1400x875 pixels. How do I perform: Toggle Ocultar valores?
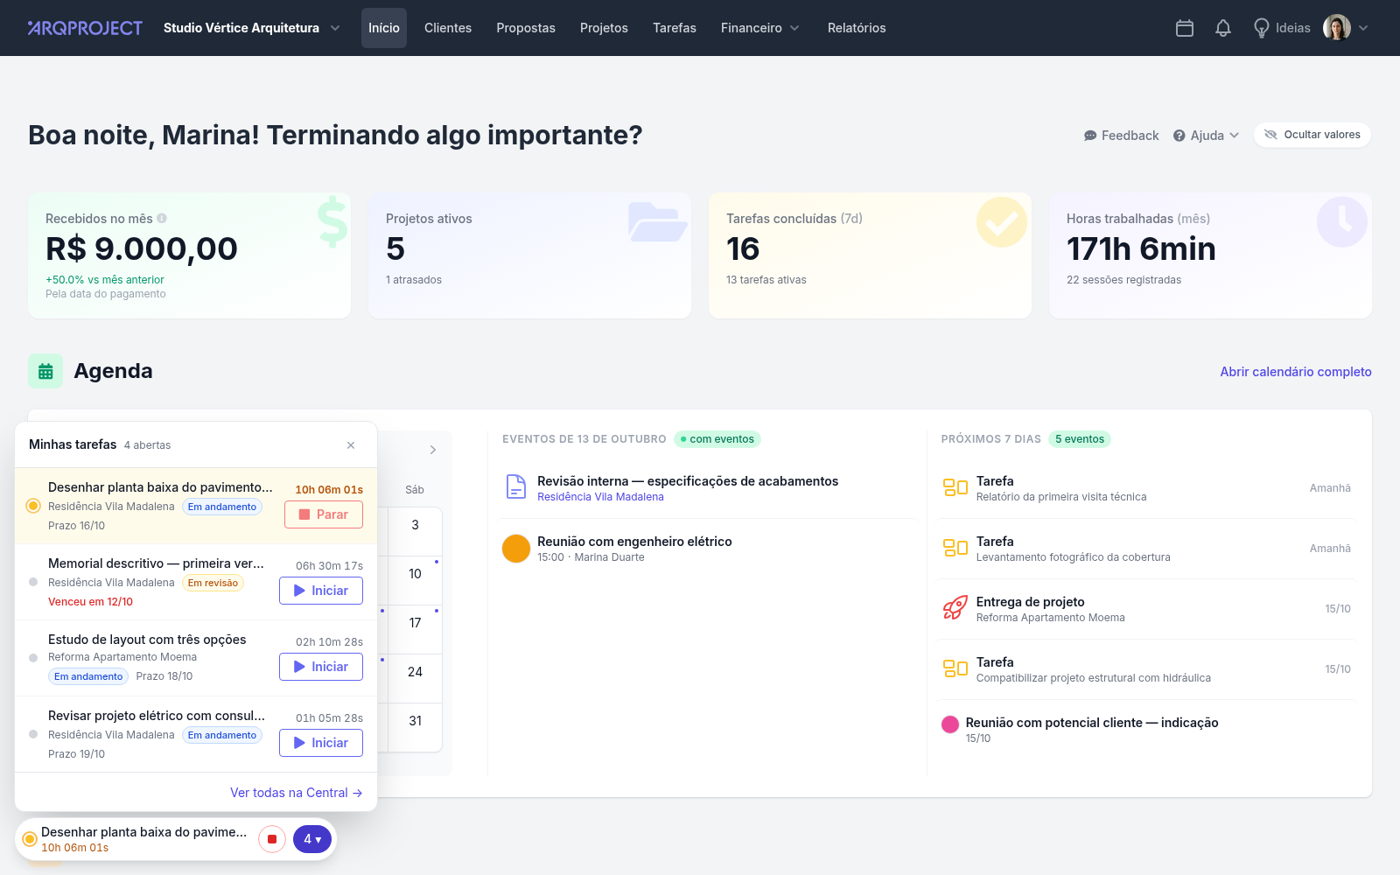click(x=1312, y=135)
